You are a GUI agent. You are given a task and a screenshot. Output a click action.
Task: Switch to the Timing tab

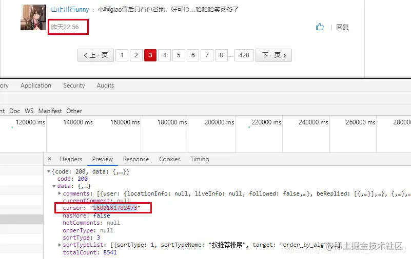point(200,159)
